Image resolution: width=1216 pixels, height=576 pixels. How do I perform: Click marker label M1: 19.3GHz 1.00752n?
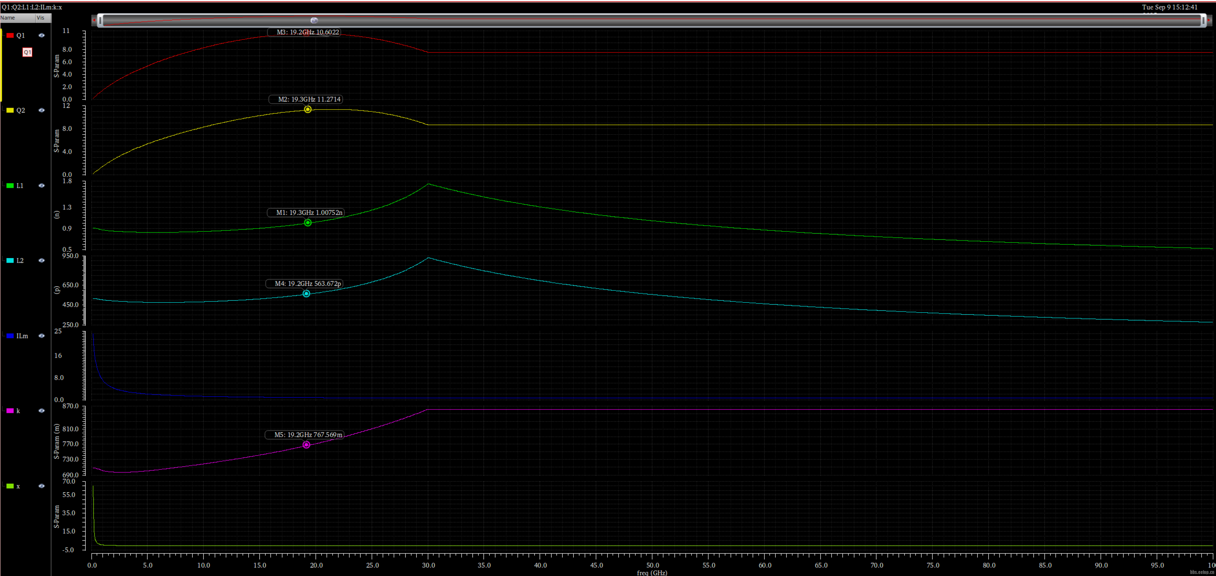pyautogui.click(x=305, y=212)
